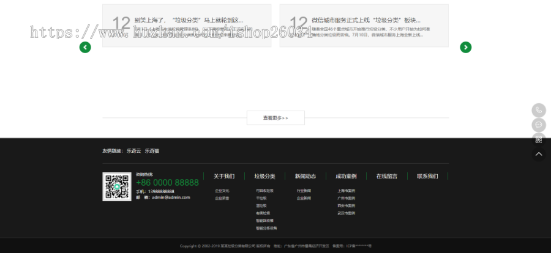The height and width of the screenshot is (253, 551).
Task: Go to the previous news carousel slide
Action: (85, 48)
